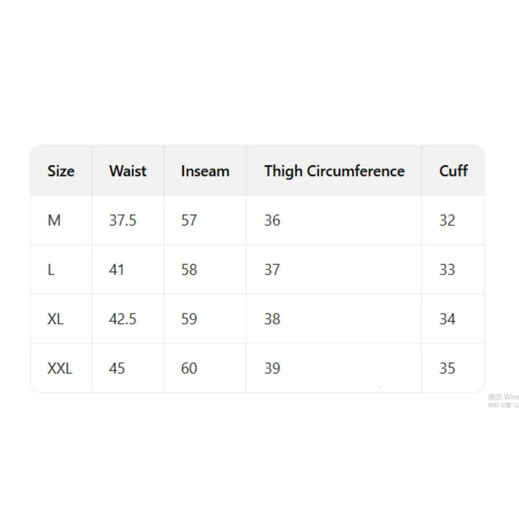Click the Size column header
The height and width of the screenshot is (519, 519).
coord(61,171)
